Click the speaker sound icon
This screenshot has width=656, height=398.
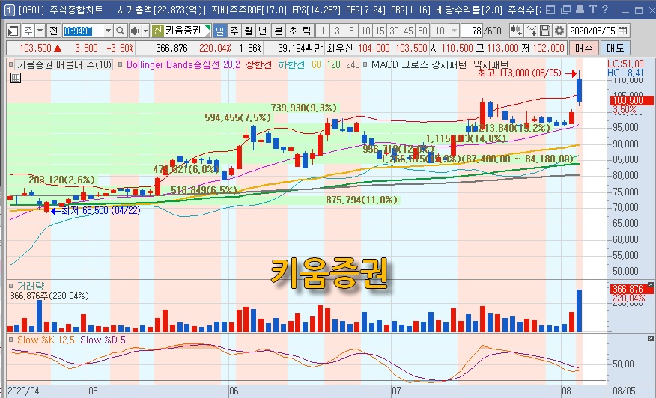[135, 31]
